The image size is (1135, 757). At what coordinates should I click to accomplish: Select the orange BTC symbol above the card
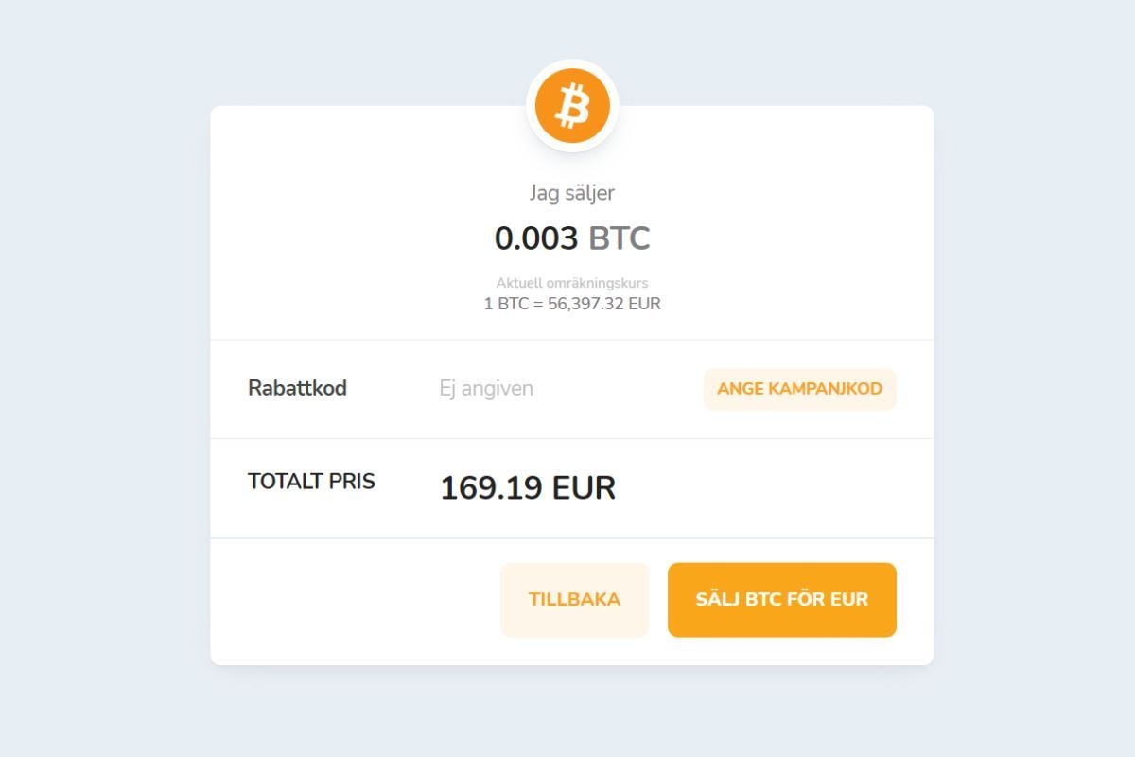pyautogui.click(x=571, y=107)
